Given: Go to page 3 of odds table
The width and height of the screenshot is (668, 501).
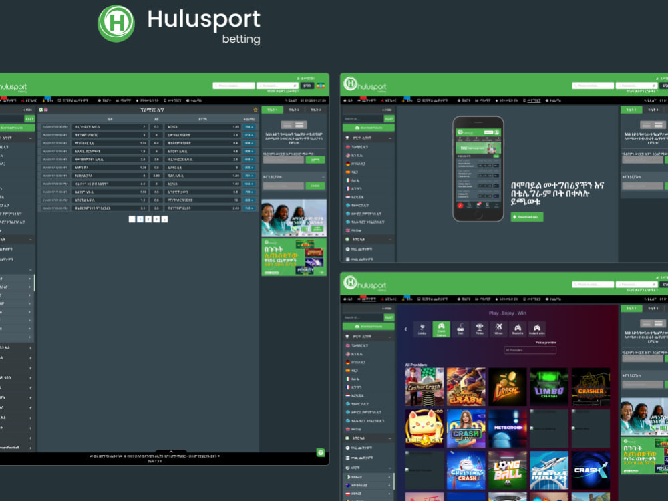Looking at the screenshot, I should pos(156,219).
